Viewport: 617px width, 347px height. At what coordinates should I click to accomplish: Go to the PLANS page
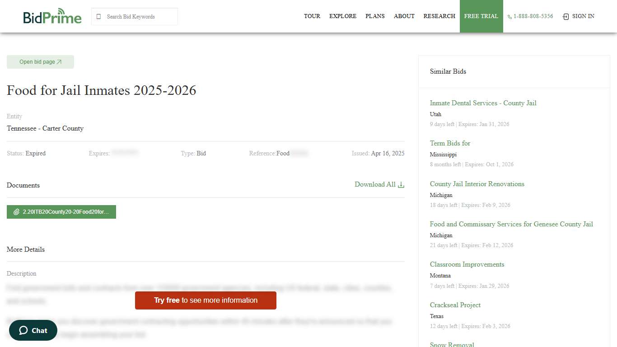click(x=375, y=16)
